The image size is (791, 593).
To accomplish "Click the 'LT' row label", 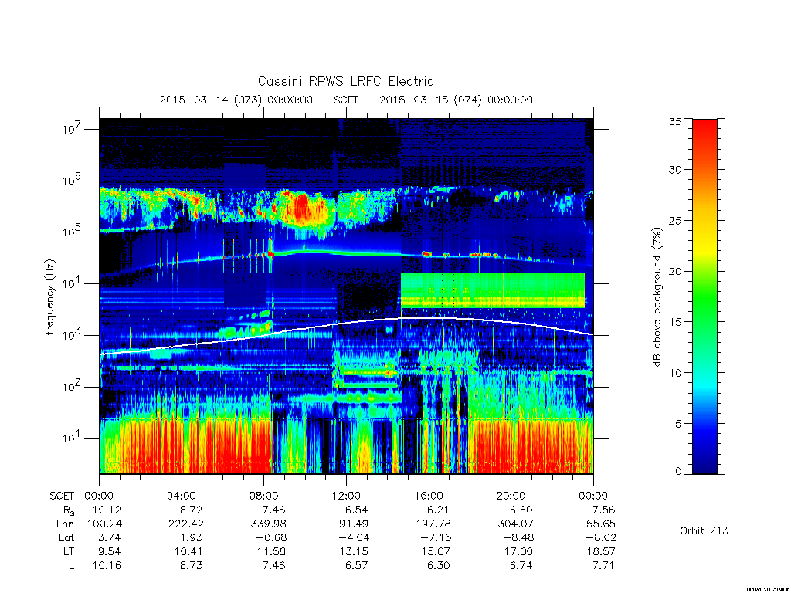I will (69, 551).
